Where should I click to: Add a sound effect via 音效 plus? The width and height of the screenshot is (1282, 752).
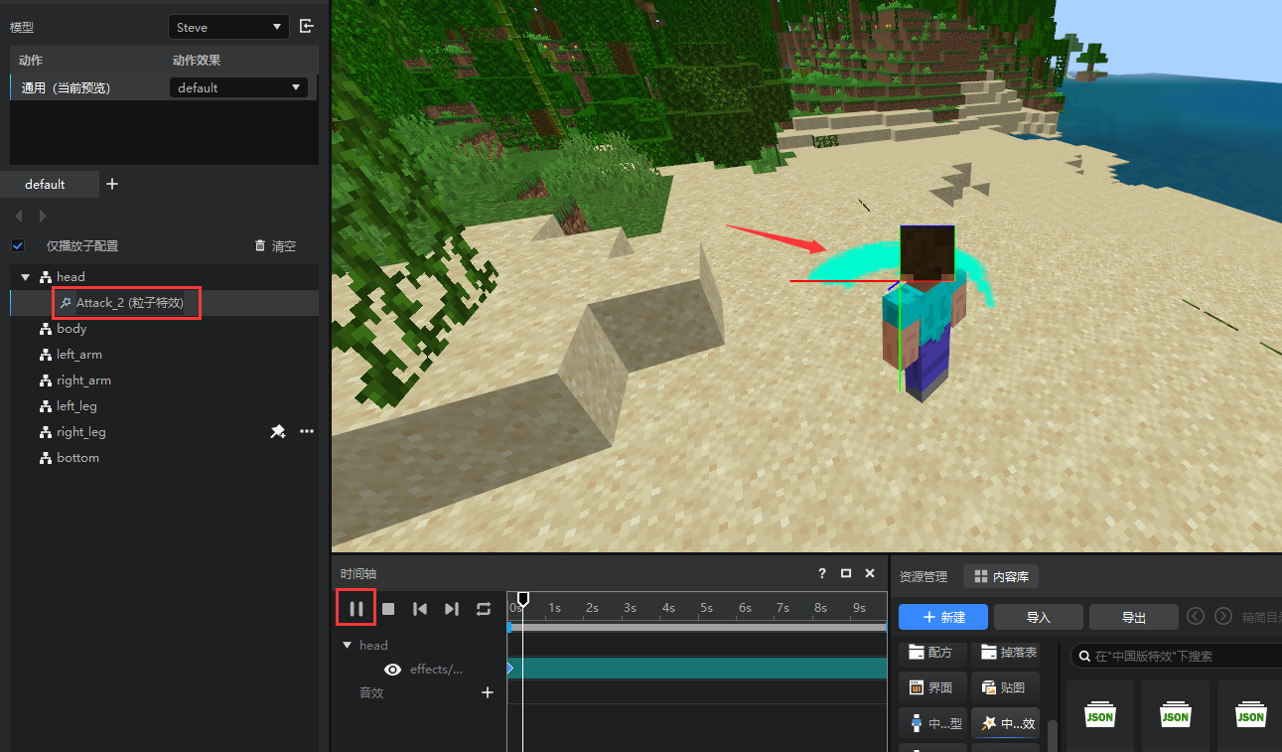(x=488, y=692)
